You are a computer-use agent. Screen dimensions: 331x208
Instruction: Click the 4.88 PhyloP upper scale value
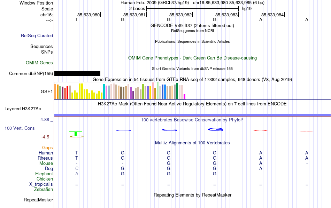[x=45, y=120]
